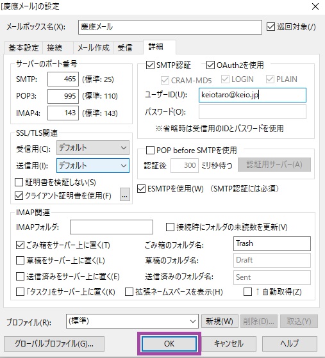The width and height of the screenshot is (325, 358).
Task: Switch to メール作成 tab
Action: (94, 48)
